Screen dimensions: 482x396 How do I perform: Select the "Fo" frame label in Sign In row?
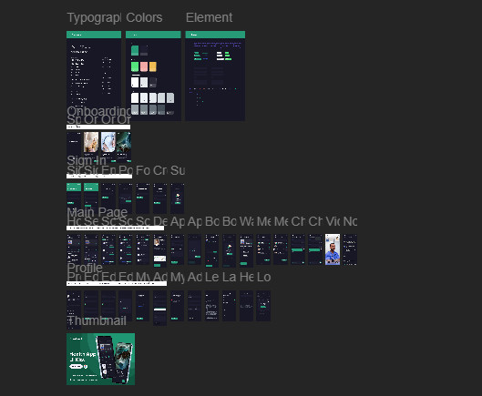[143, 170]
